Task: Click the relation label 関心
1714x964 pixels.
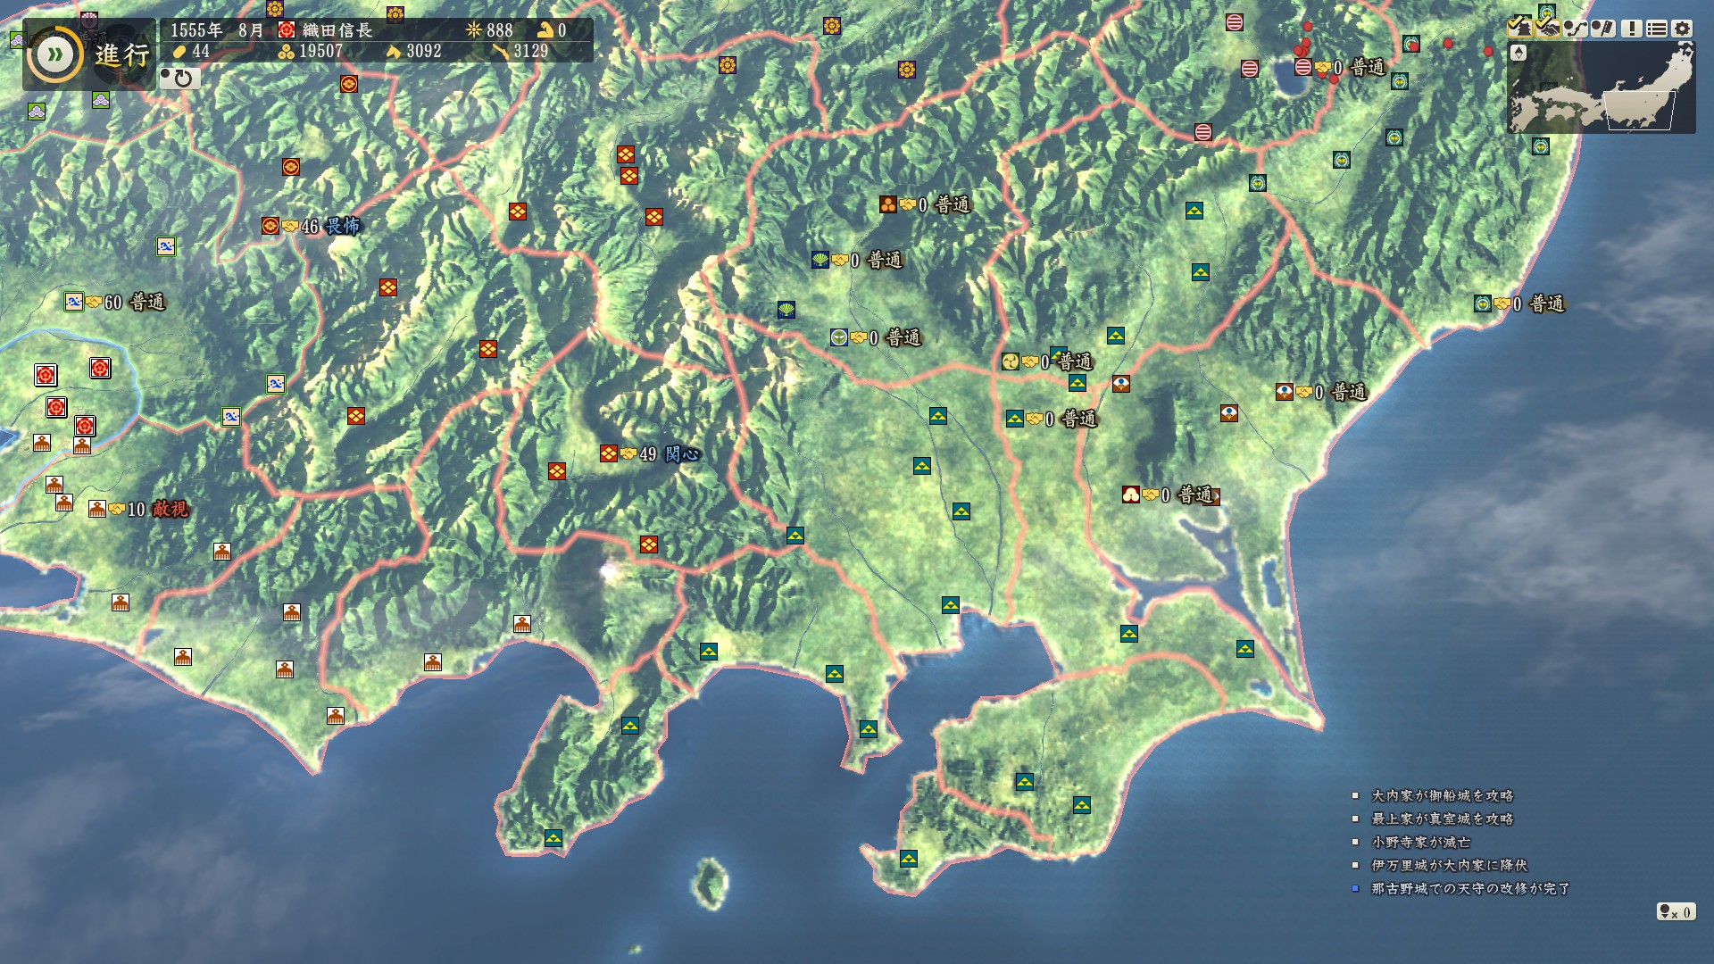Action: [682, 453]
